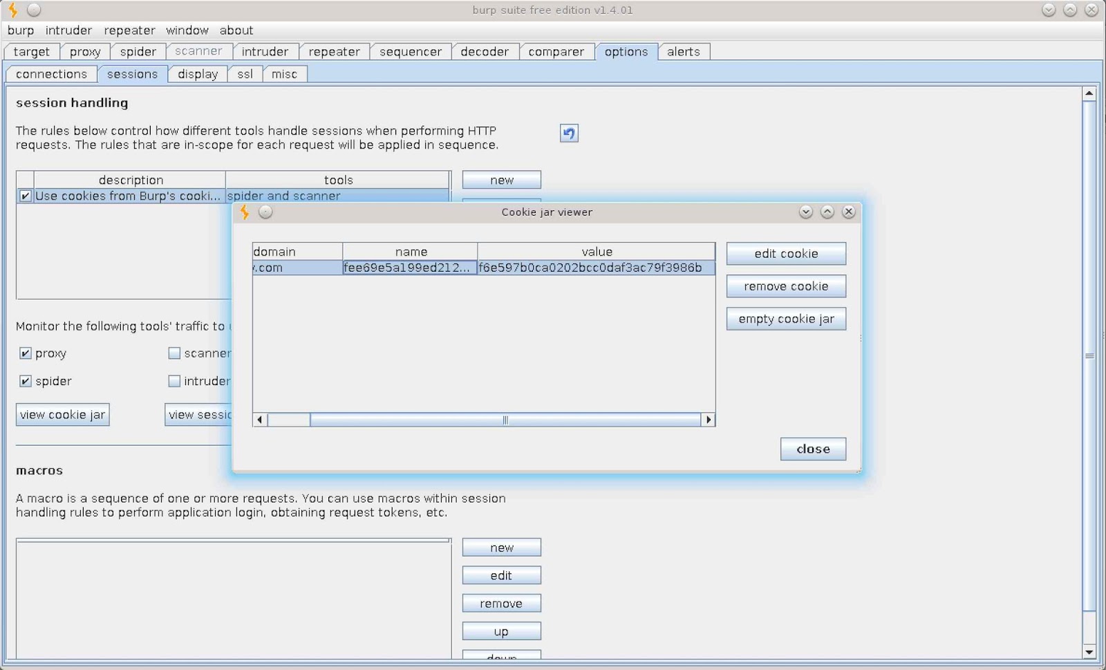Click the restore defaults arrow icon

pos(569,133)
